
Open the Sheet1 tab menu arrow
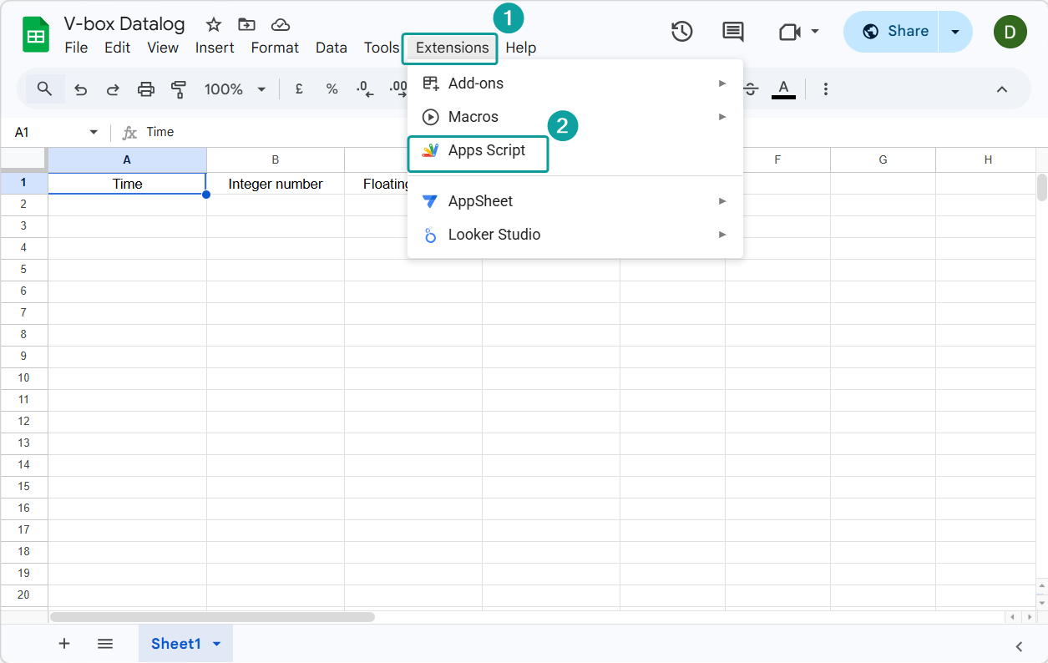217,644
